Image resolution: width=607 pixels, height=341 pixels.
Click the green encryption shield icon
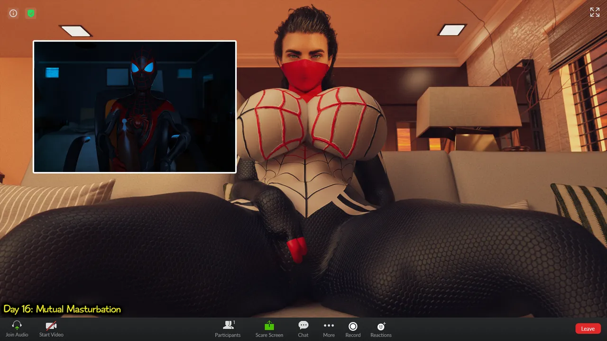pos(31,13)
